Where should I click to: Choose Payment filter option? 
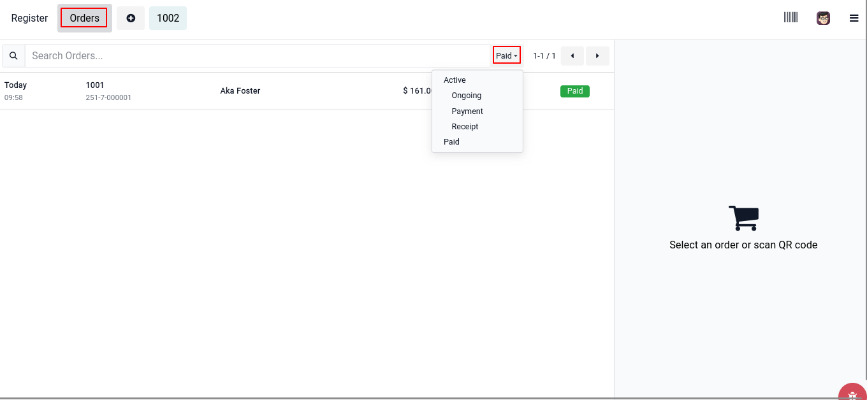click(x=467, y=111)
